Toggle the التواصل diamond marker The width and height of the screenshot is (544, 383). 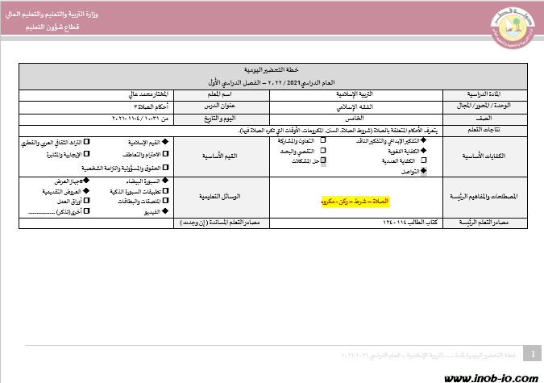click(x=424, y=171)
